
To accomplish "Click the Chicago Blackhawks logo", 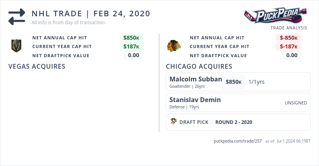I will click(x=173, y=46).
